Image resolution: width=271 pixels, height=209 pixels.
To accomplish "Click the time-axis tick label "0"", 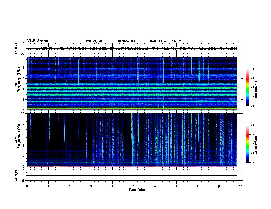I will click(x=27, y=186).
